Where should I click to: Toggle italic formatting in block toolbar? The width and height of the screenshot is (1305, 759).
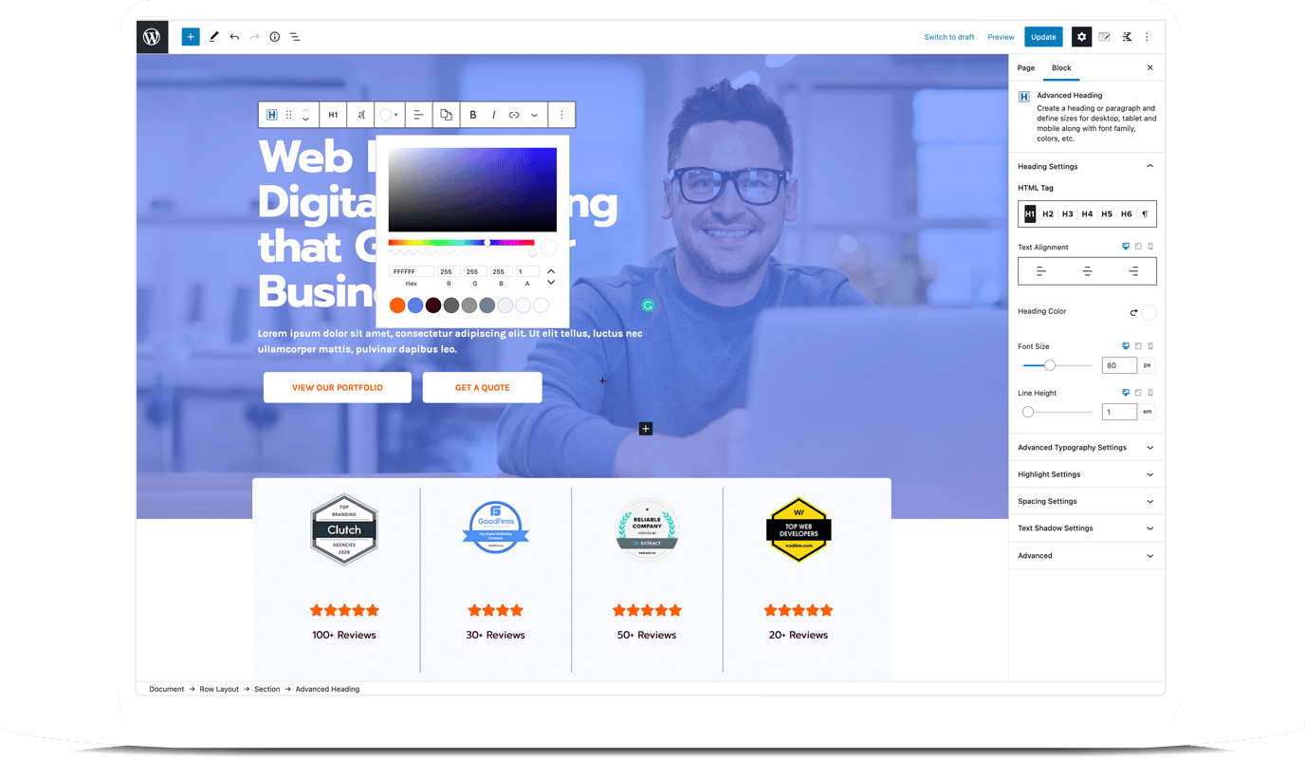click(x=494, y=115)
